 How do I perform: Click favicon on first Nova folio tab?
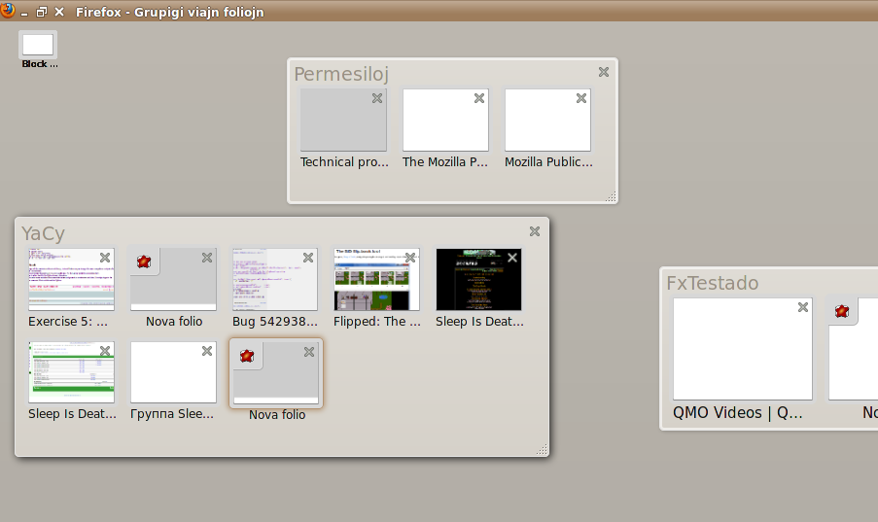pyautogui.click(x=144, y=261)
